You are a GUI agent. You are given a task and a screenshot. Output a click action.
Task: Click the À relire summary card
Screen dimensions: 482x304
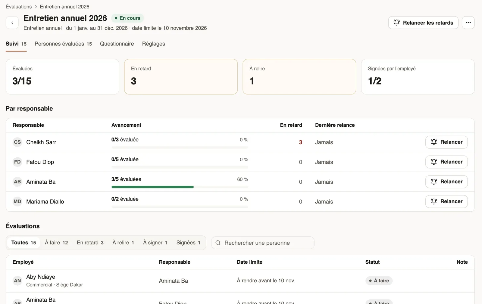click(x=299, y=77)
